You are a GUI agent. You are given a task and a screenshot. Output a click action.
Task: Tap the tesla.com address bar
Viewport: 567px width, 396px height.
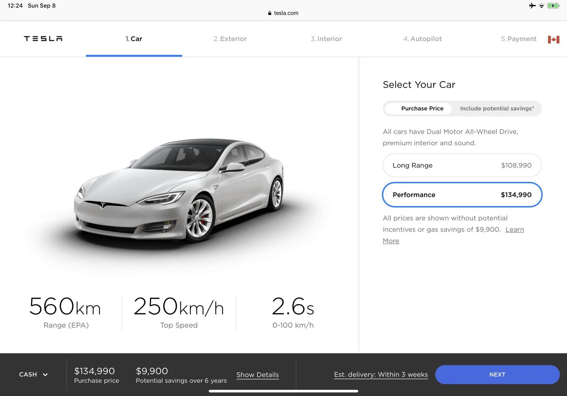(283, 13)
